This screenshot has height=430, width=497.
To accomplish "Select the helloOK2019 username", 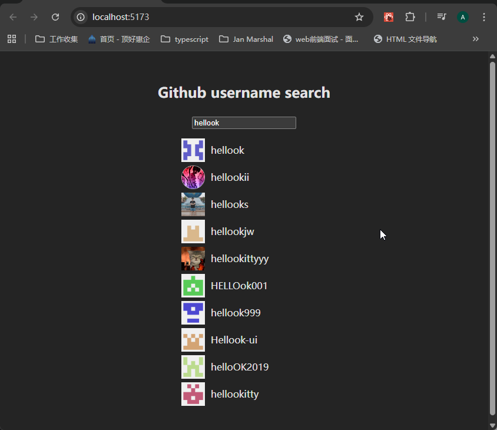I will 240,367.
